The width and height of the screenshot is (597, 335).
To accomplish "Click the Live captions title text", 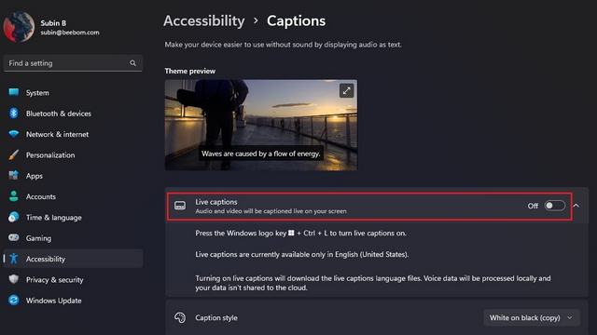I will click(x=216, y=202).
